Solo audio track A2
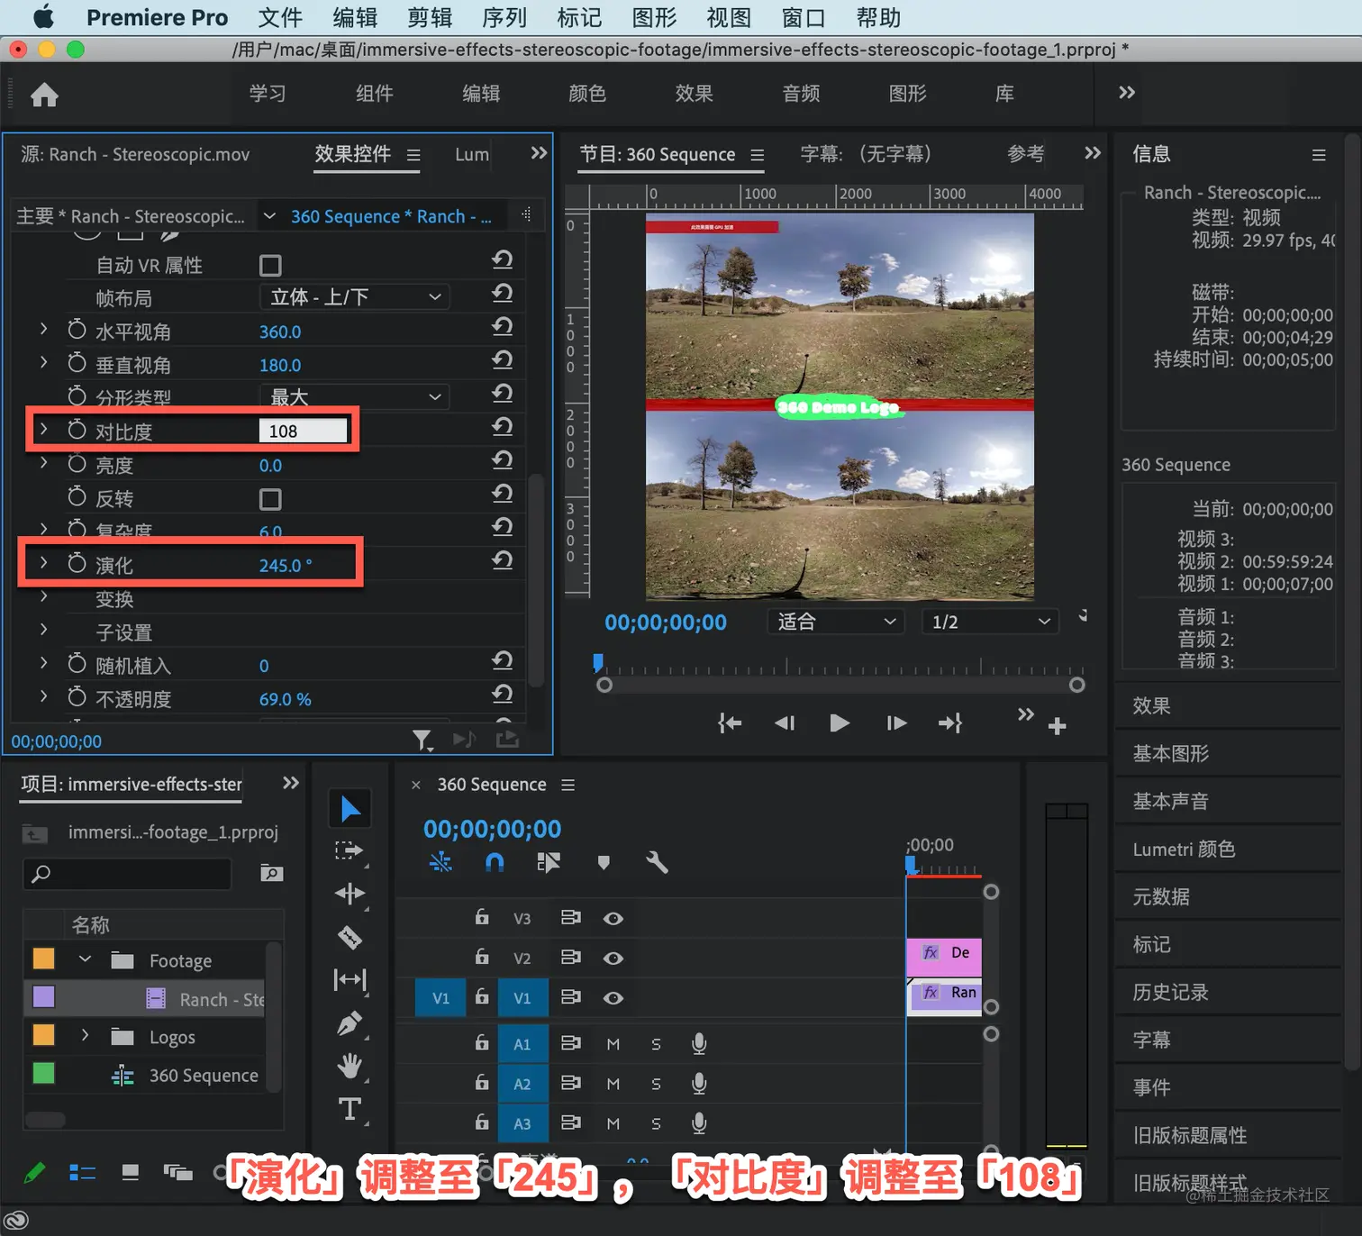 point(656,1084)
